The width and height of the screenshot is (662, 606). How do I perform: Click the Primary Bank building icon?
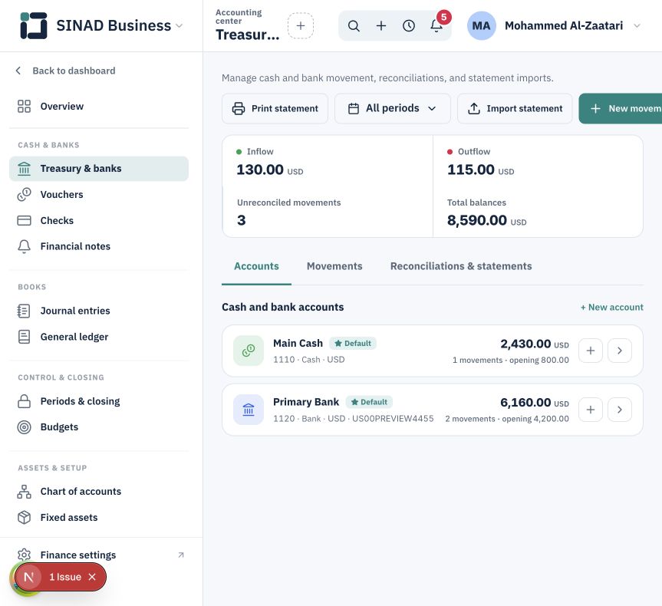[x=249, y=410]
